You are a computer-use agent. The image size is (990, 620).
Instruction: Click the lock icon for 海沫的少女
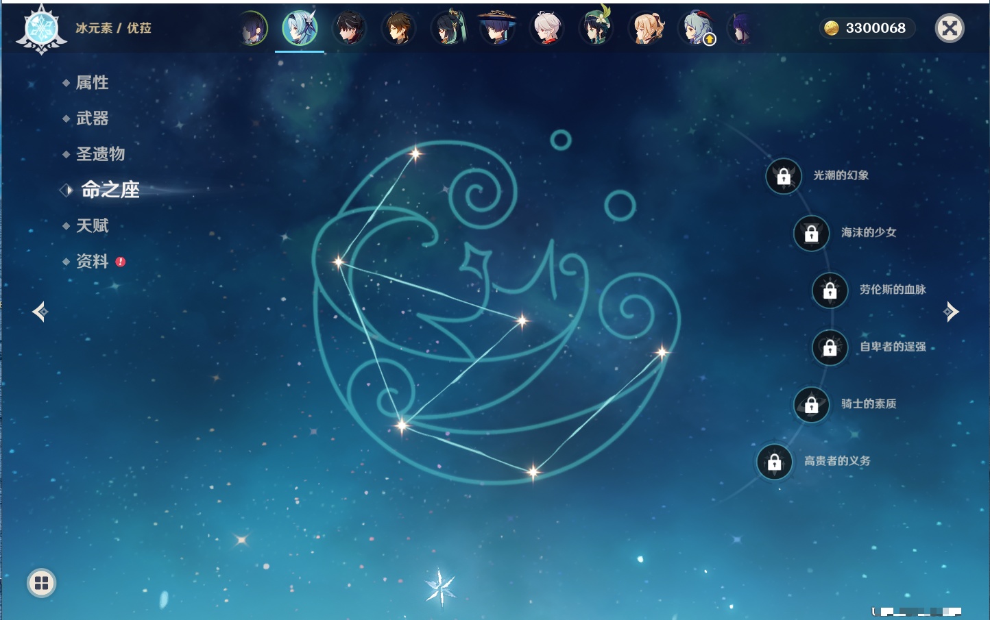pos(812,233)
